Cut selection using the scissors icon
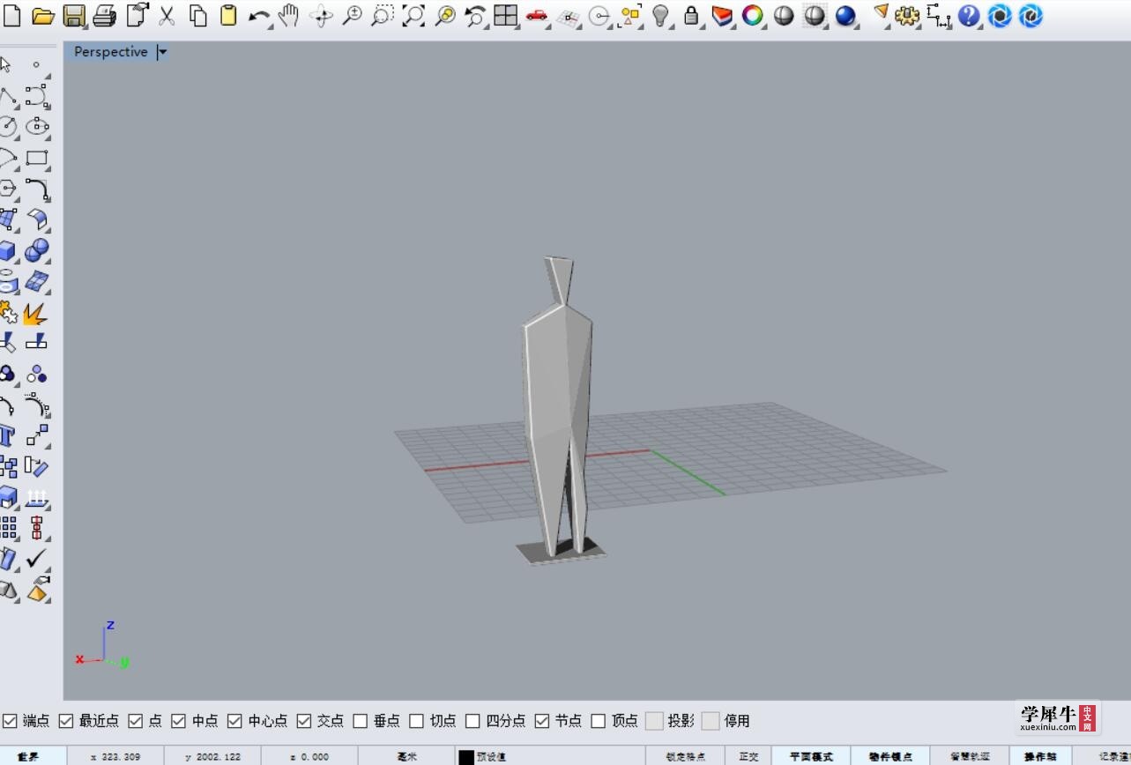 (x=167, y=16)
